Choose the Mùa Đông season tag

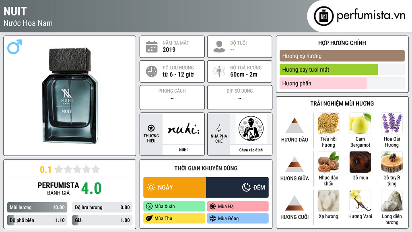click(x=238, y=218)
